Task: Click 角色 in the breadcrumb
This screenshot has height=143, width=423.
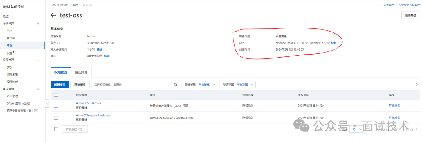Action: [76, 5]
